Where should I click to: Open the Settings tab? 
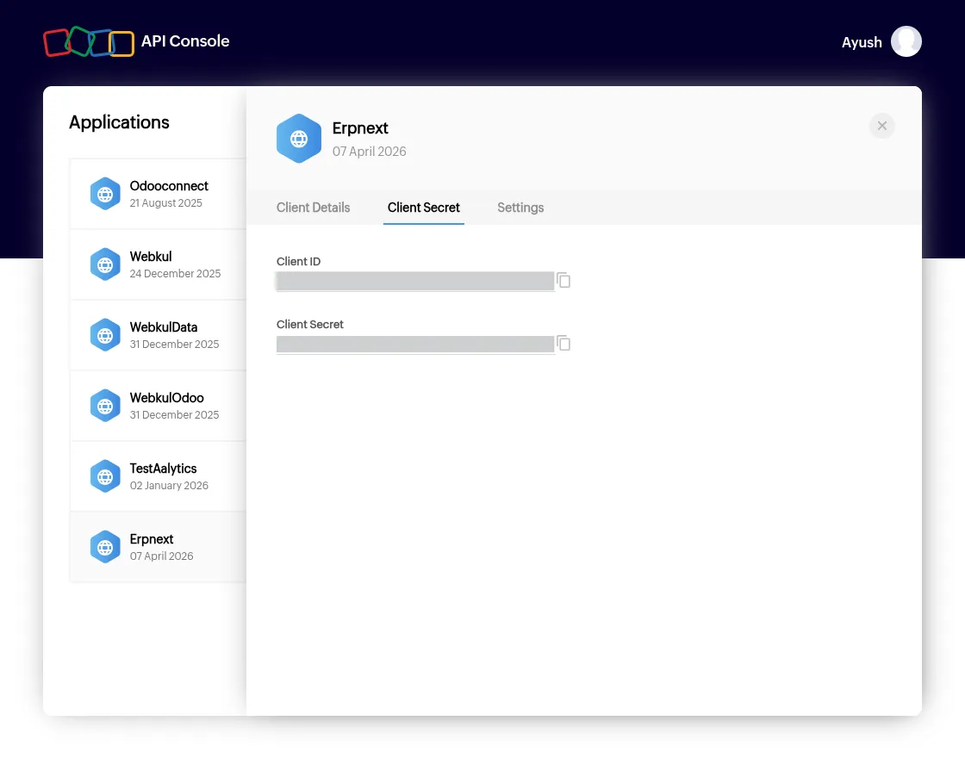(x=520, y=208)
